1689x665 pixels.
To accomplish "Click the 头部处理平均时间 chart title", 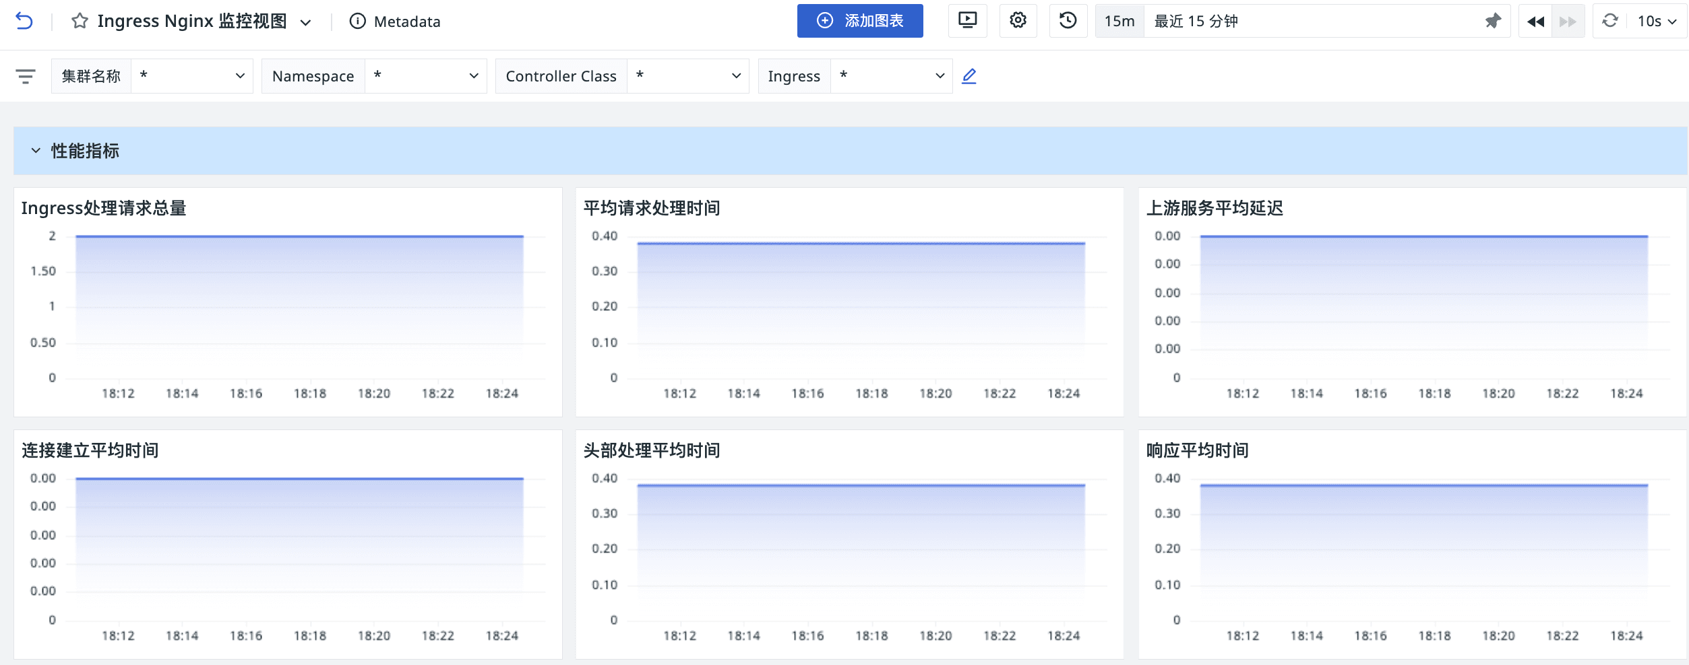I will [x=652, y=450].
